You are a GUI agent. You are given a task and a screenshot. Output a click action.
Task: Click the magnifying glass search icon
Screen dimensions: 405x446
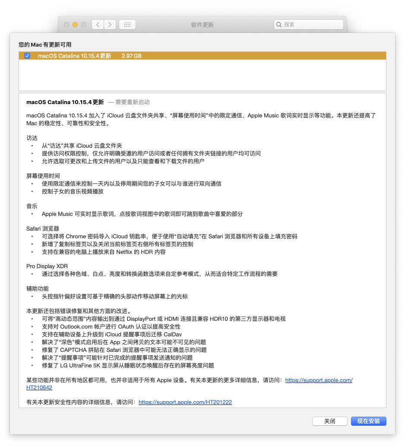279,25
